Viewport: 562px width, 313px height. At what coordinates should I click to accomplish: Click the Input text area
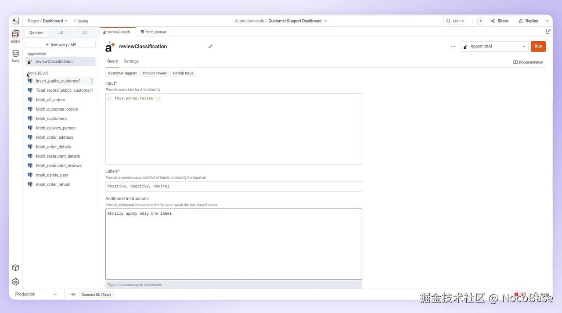pyautogui.click(x=234, y=129)
